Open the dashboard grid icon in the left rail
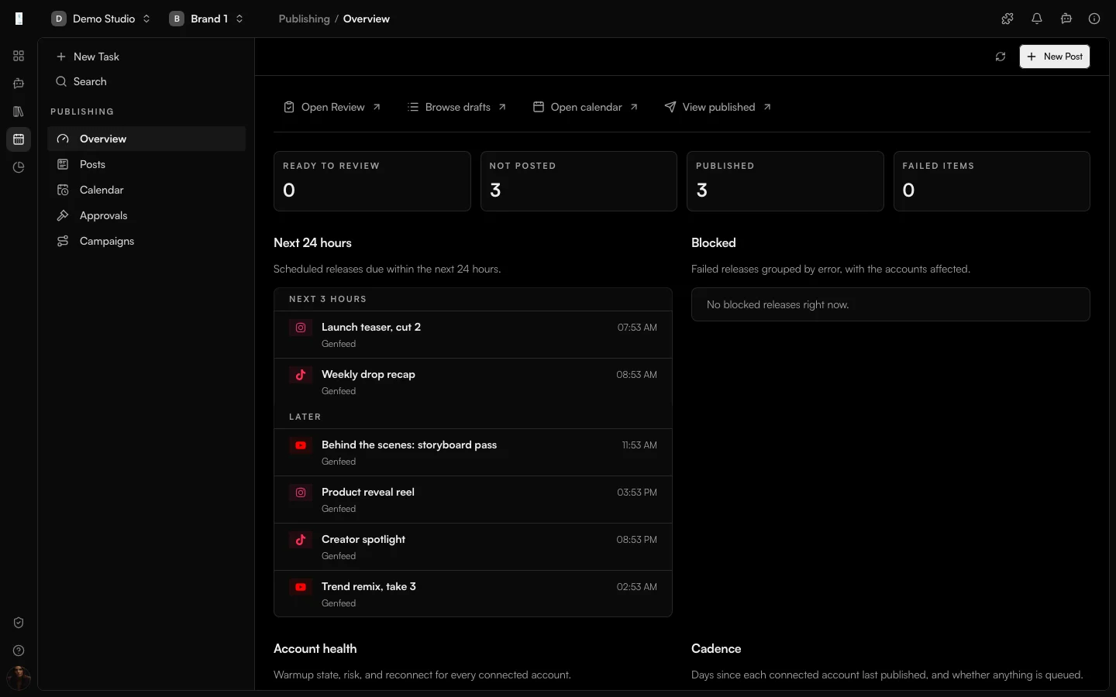 tap(19, 56)
